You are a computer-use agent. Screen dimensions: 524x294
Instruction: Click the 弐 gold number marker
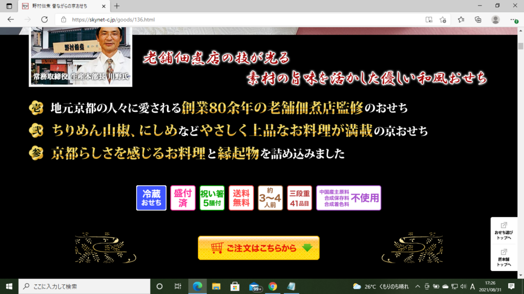tap(36, 131)
